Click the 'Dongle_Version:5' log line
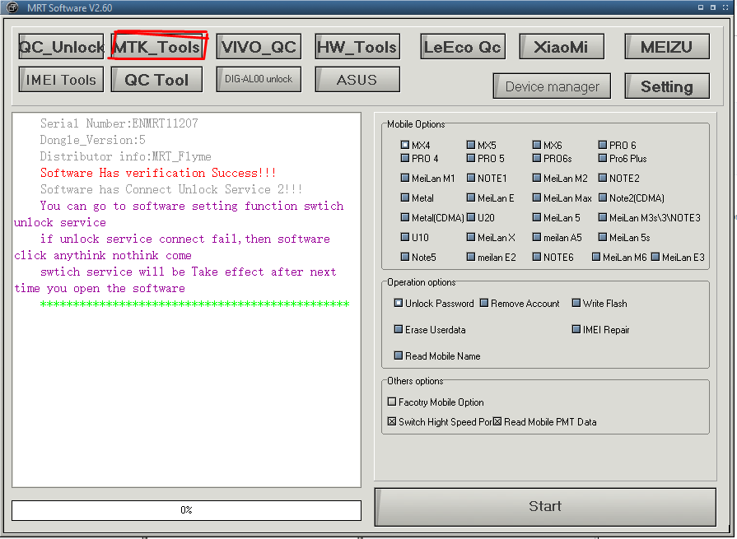The height and width of the screenshot is (539, 737). (92, 140)
